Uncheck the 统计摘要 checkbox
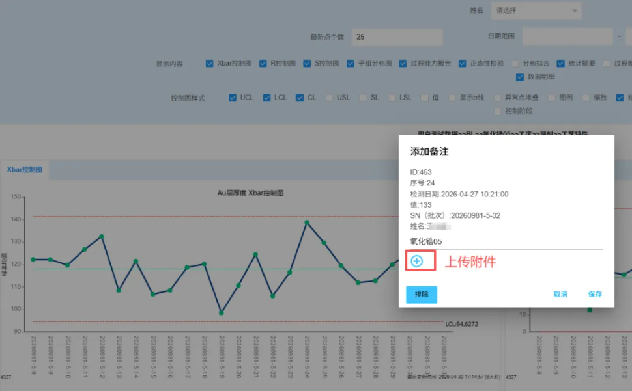 (x=561, y=64)
